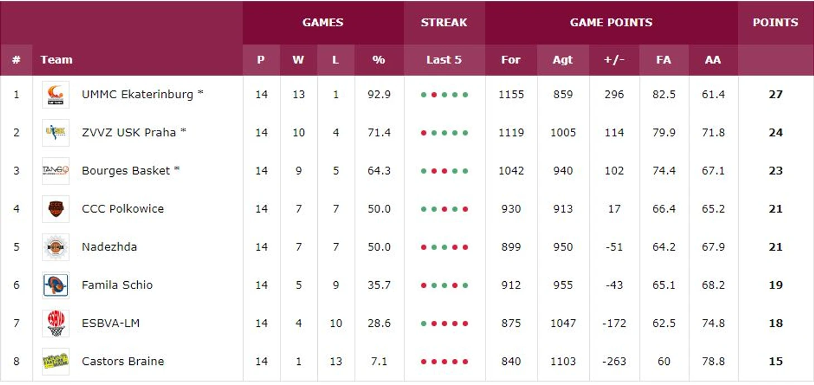This screenshot has width=814, height=385.
Task: Click the Agt column header
Action: click(x=563, y=60)
